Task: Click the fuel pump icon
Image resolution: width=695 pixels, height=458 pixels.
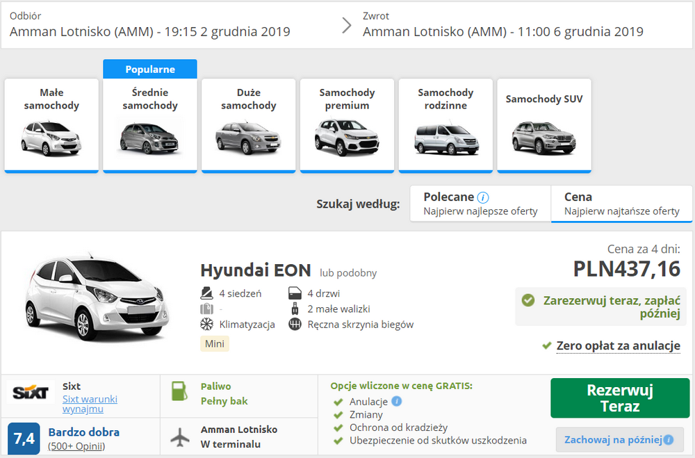Action: coord(179,391)
